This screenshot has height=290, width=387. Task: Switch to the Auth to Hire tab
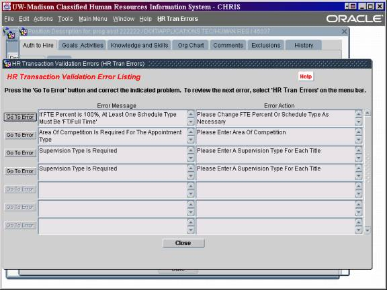[x=38, y=46]
